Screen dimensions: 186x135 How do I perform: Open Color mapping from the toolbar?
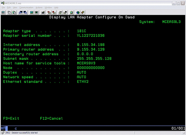coord(36,12)
